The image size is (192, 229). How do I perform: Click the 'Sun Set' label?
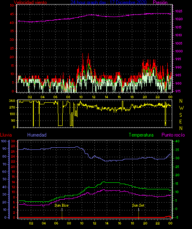pyautogui.click(x=138, y=205)
